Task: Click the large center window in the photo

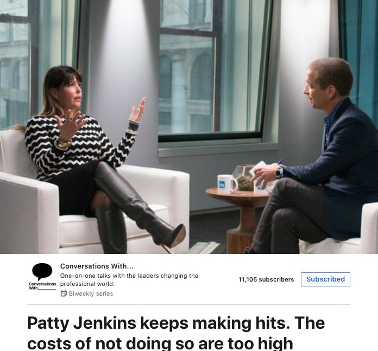Action: click(x=210, y=70)
